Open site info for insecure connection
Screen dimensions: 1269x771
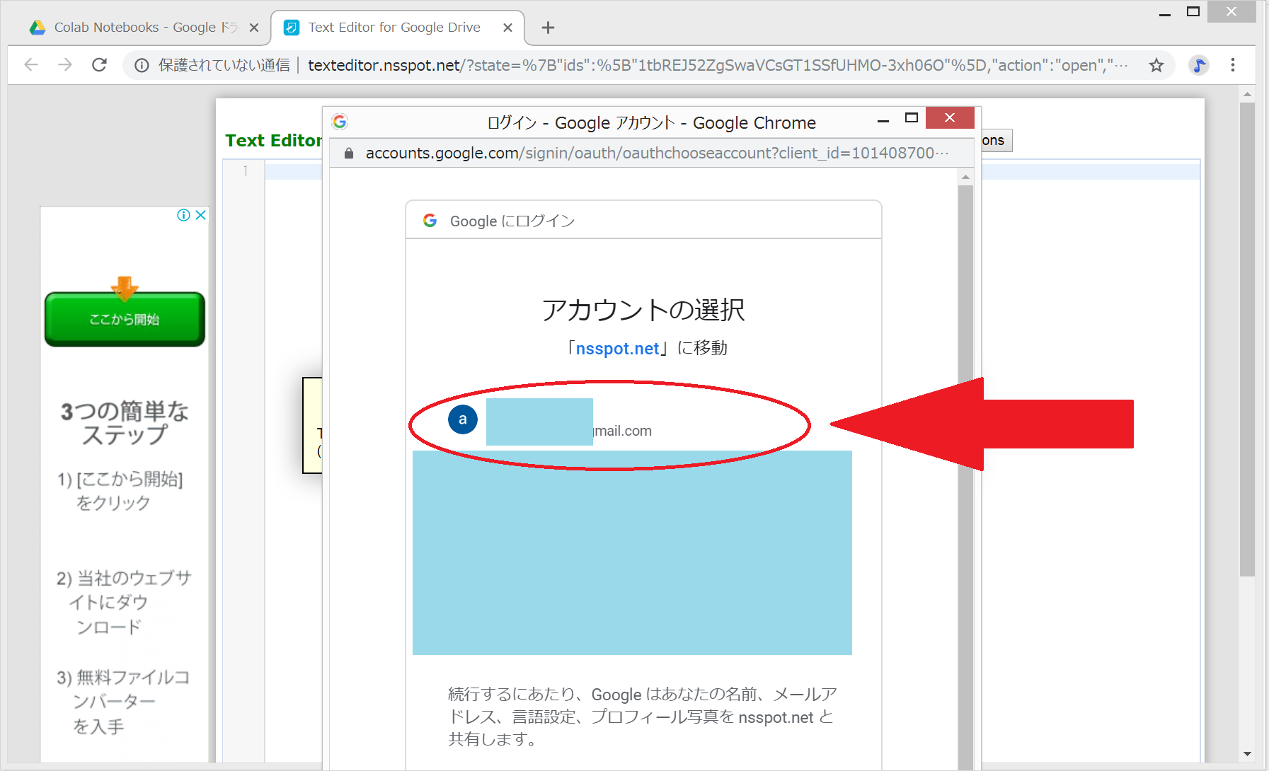(142, 66)
